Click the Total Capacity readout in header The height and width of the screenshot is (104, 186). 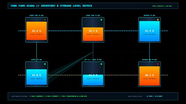162,6
